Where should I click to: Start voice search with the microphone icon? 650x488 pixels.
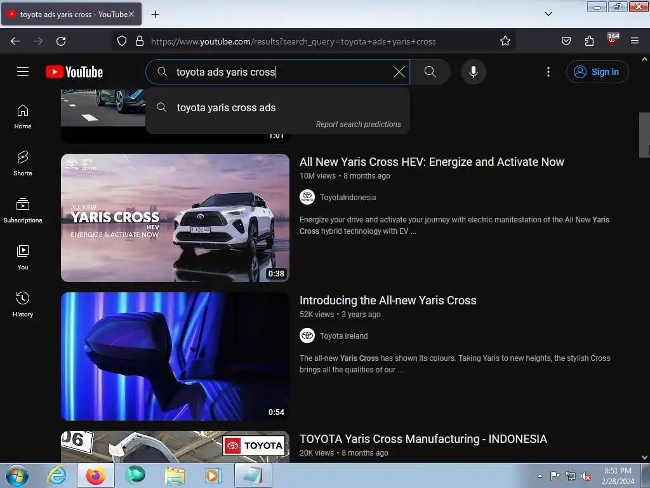(x=473, y=72)
